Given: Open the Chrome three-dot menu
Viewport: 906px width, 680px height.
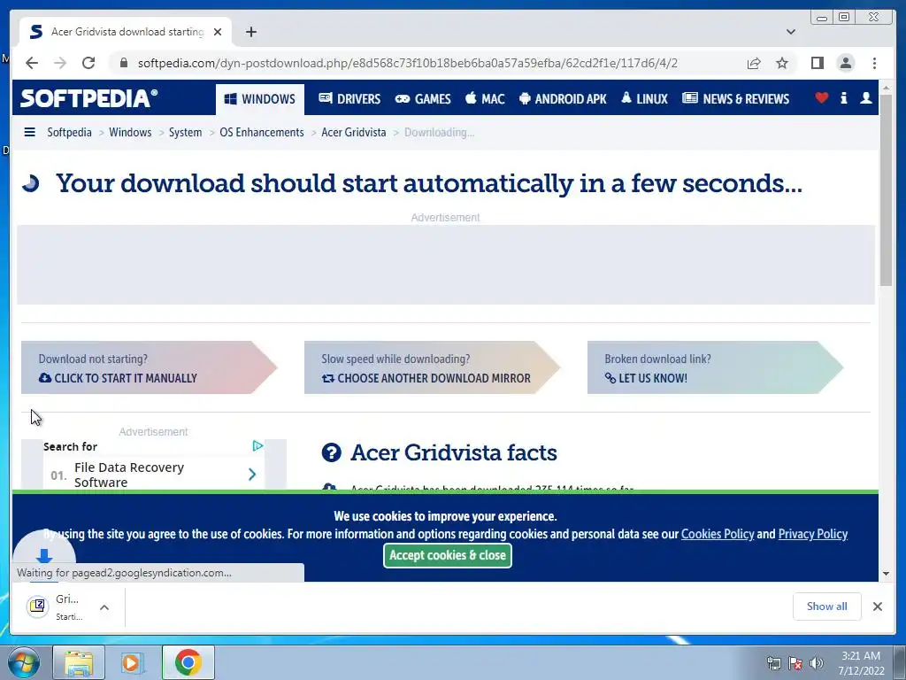Looking at the screenshot, I should [x=874, y=63].
